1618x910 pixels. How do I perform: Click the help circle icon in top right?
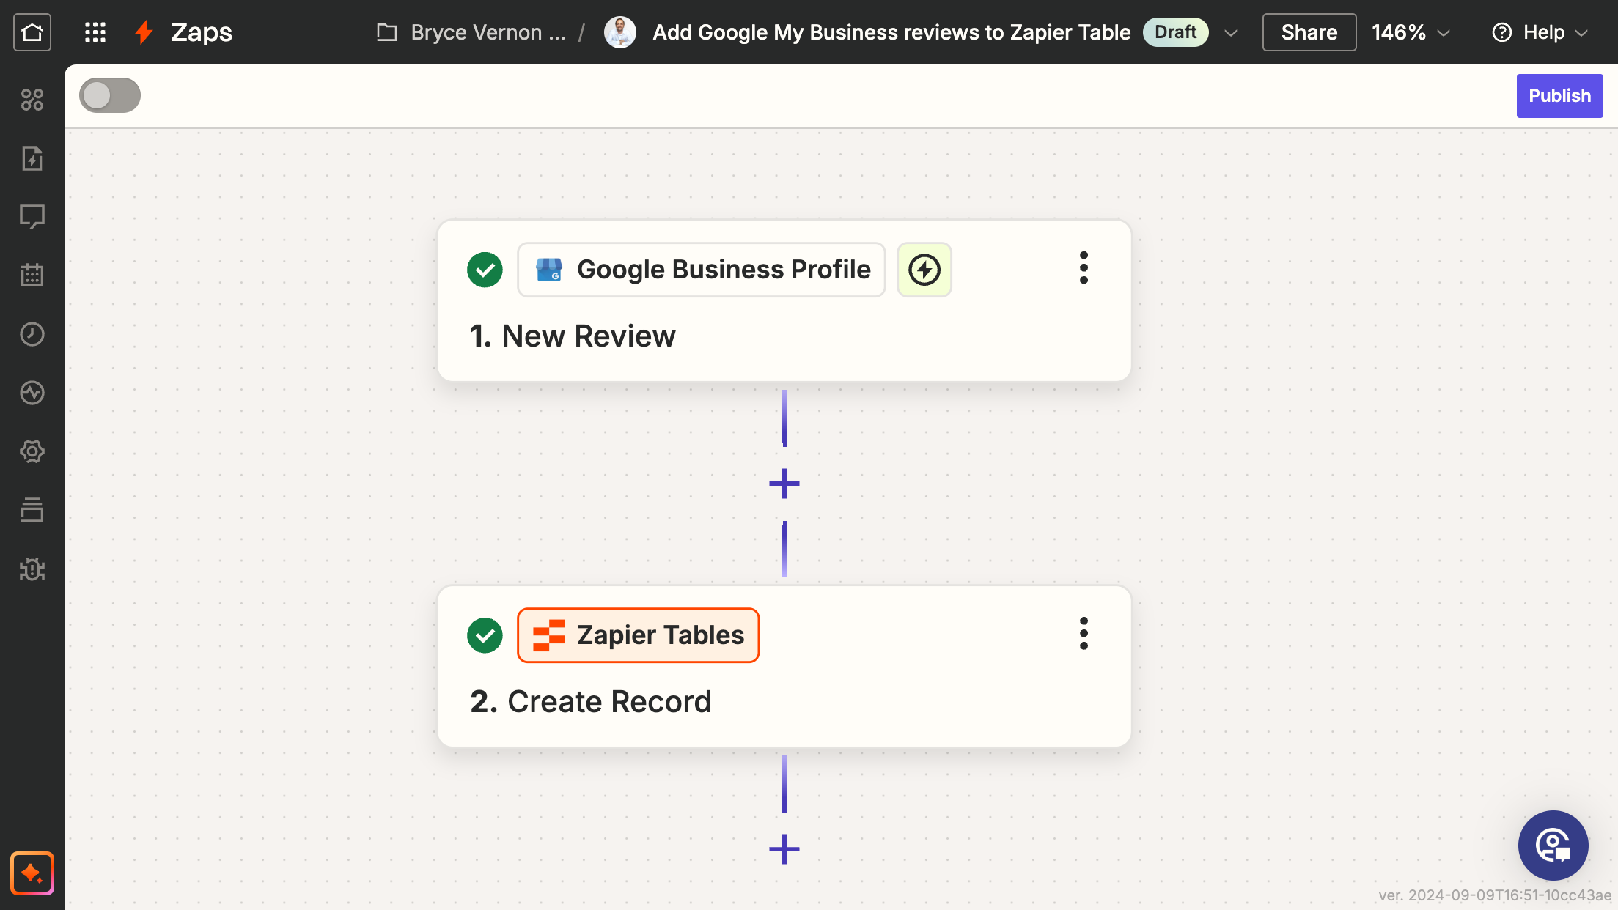1502,31
